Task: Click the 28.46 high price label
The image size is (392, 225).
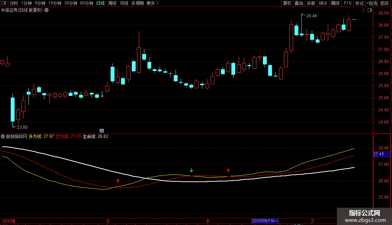Action: pos(312,16)
